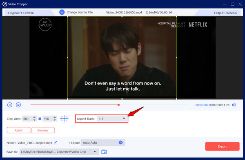Decrease crop width value

click(34, 120)
